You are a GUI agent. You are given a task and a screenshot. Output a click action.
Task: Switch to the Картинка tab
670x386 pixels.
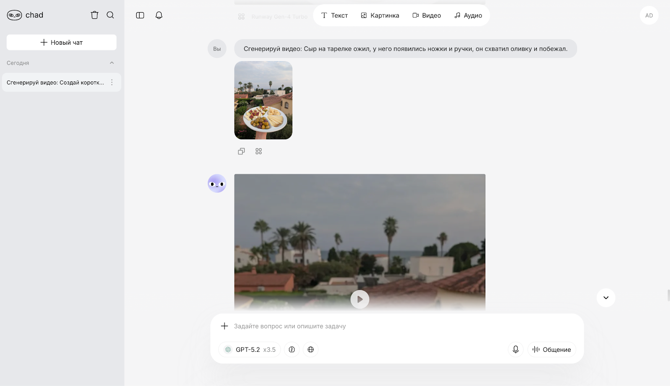click(380, 15)
